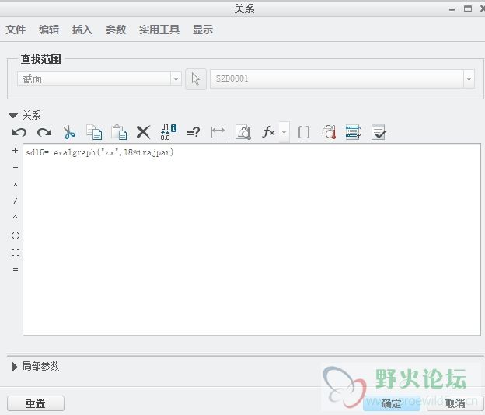Viewport: 485px width, 415px height.
Task: Paste clipboard into relations
Action: point(119,132)
